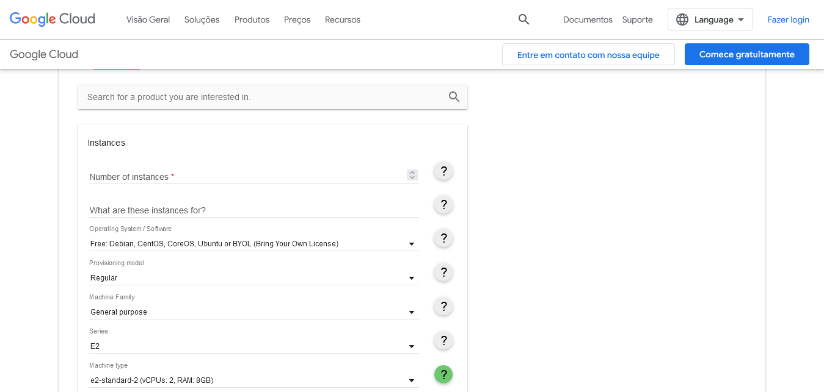The height and width of the screenshot is (392, 824).
Task: Expand the Provisioning model dropdown
Action: point(254,278)
